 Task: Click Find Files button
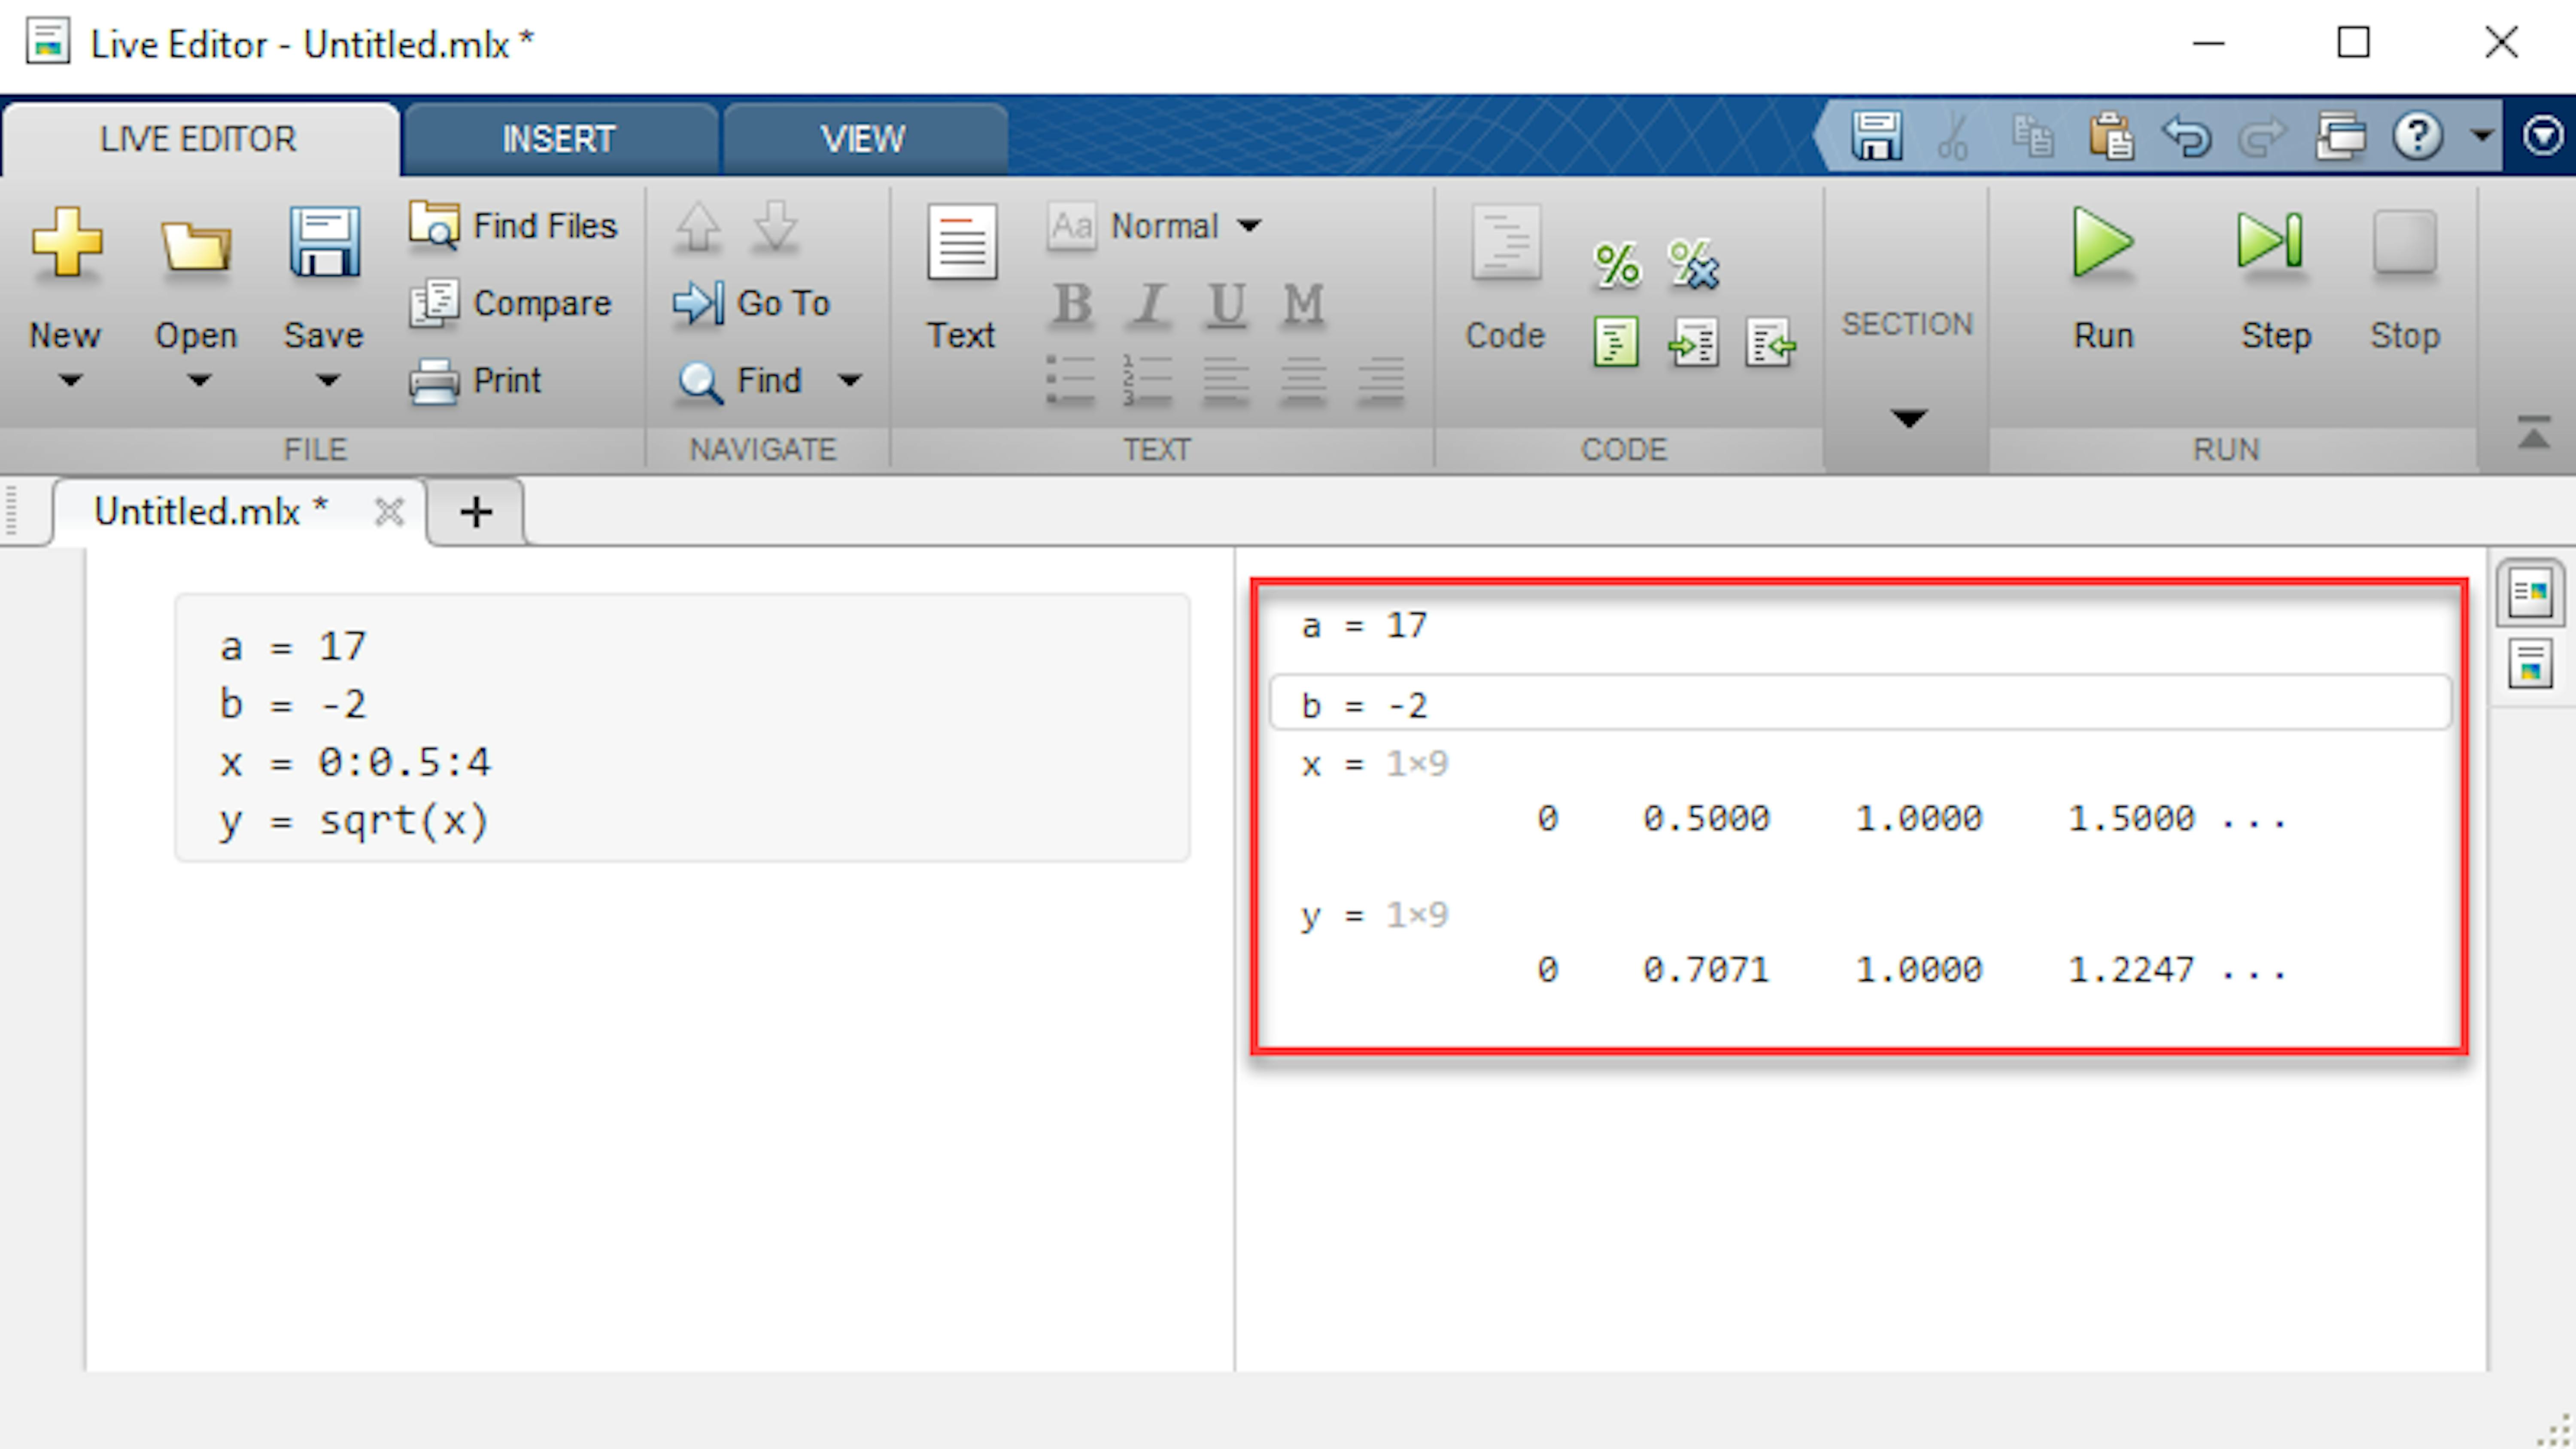tap(513, 225)
